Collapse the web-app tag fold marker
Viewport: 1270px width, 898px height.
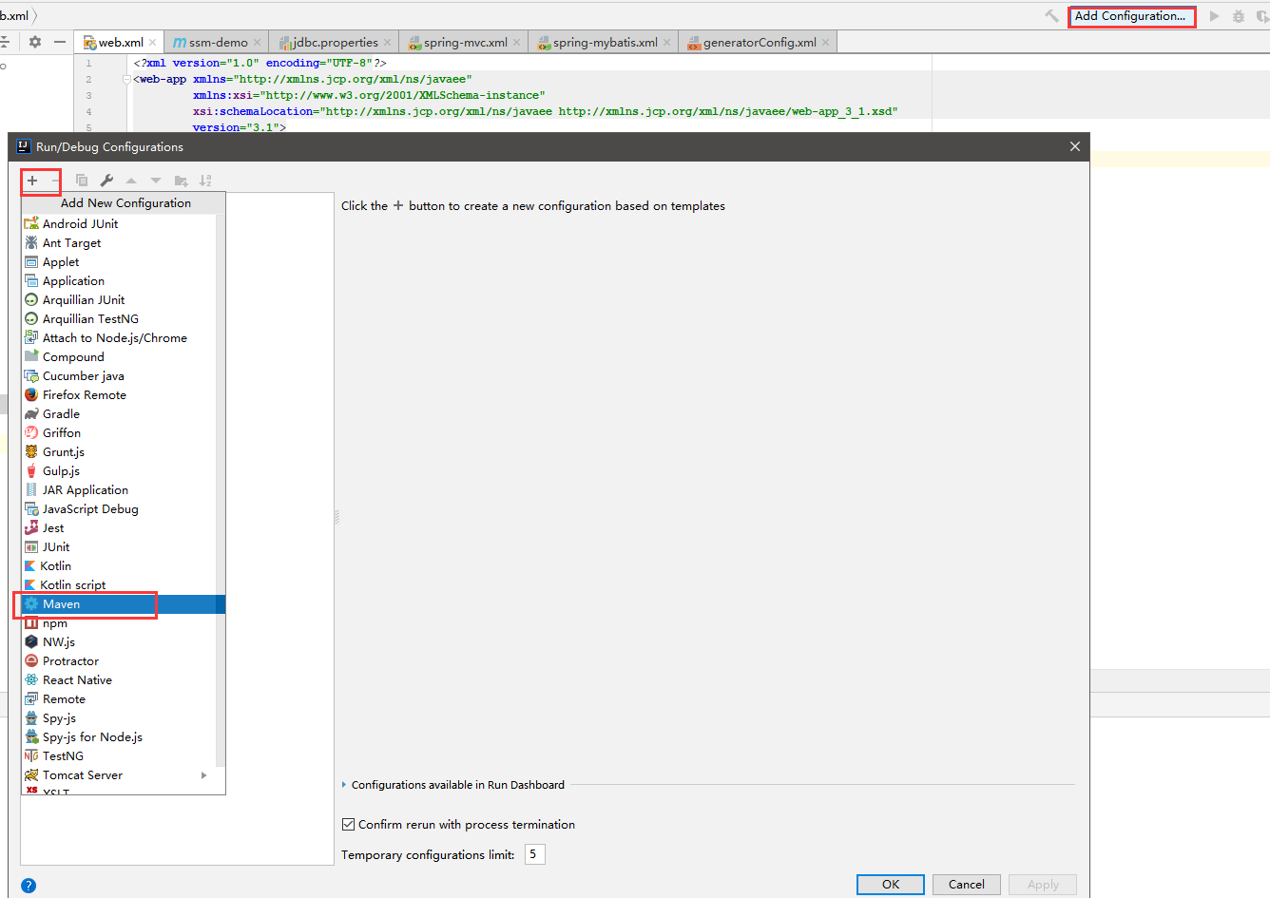[x=126, y=80]
